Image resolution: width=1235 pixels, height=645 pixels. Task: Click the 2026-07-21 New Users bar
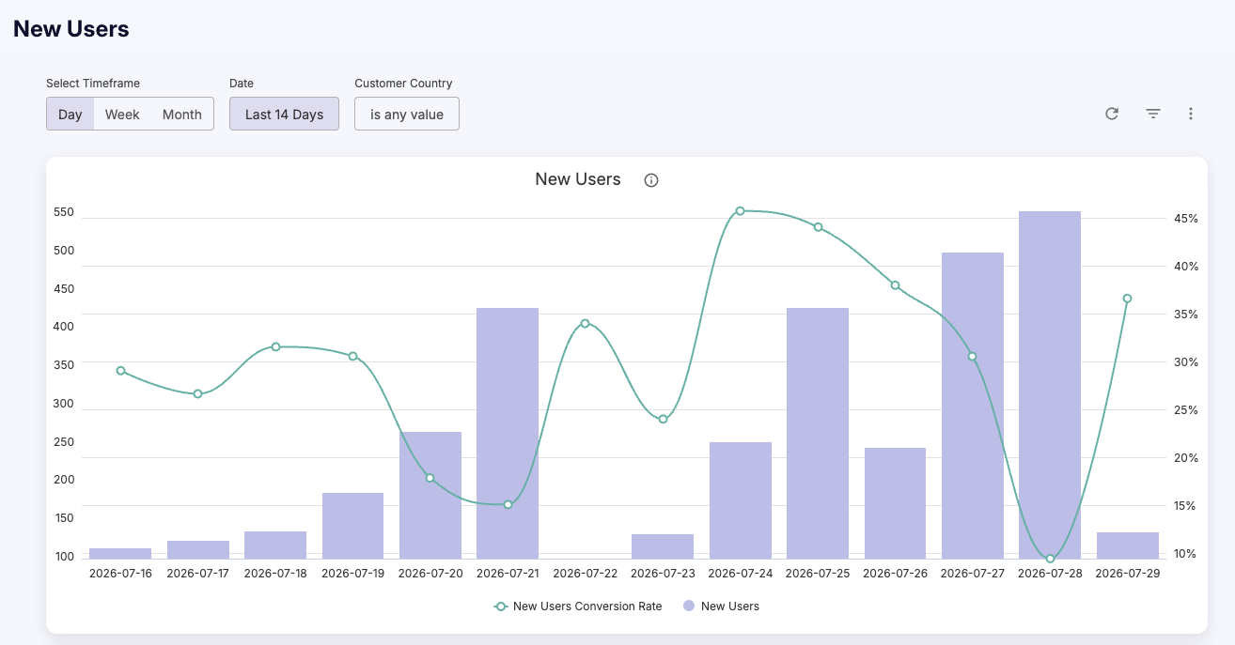(508, 434)
